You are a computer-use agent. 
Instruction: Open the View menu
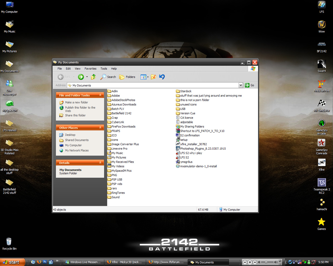(x=78, y=69)
